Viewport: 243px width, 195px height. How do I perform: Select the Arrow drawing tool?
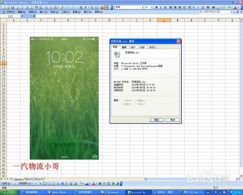(x=40, y=183)
